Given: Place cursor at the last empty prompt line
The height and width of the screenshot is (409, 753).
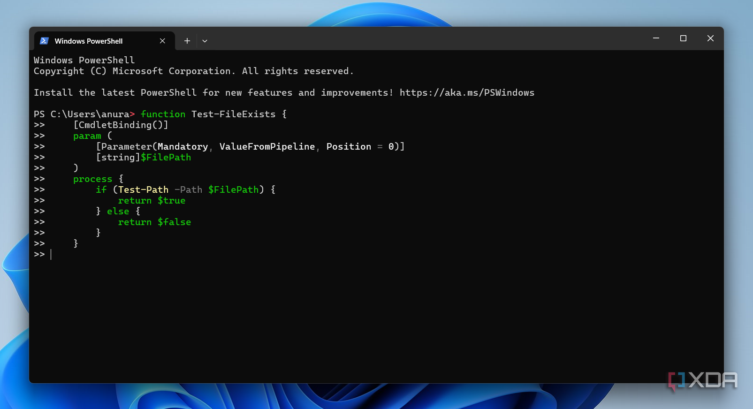Looking at the screenshot, I should click(x=51, y=254).
